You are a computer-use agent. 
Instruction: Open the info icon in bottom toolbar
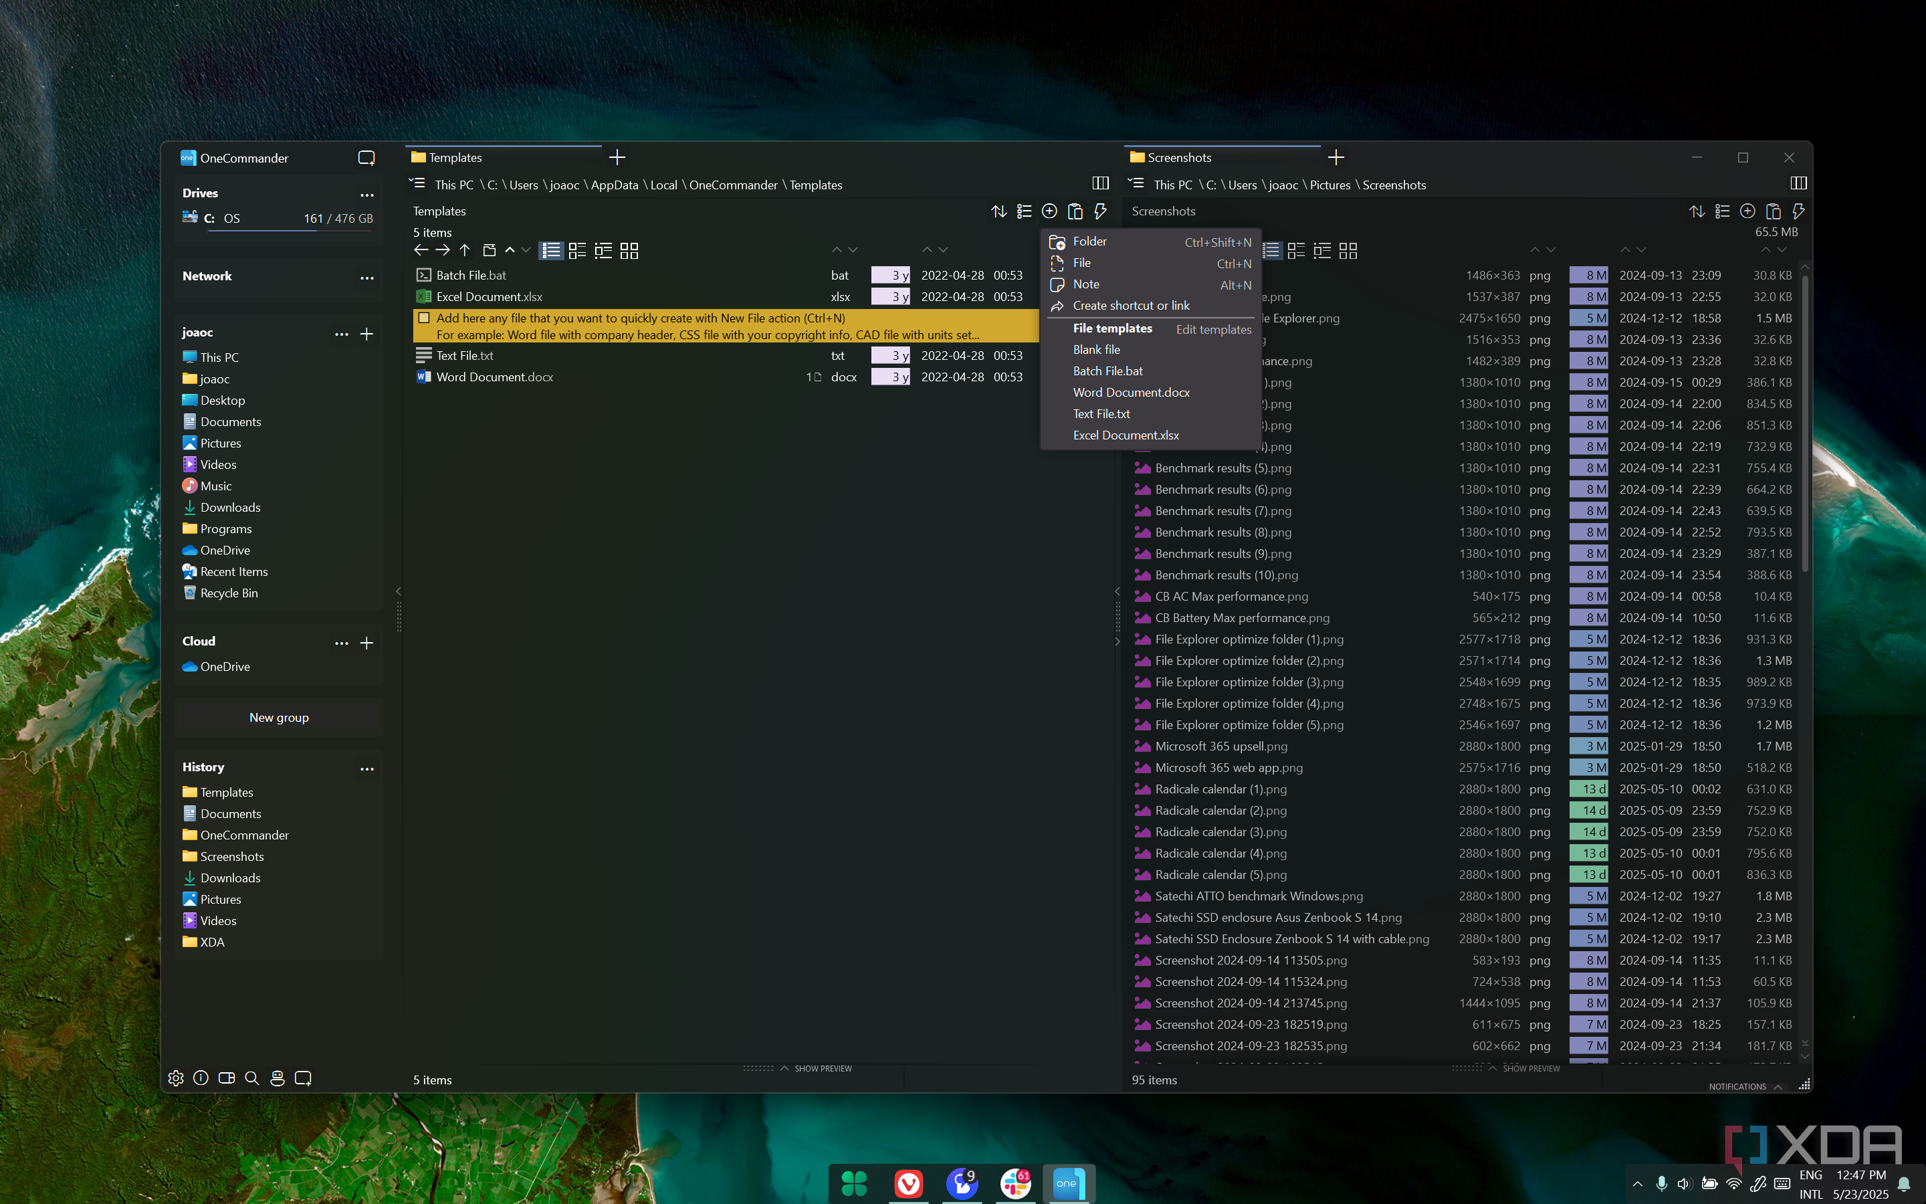coord(201,1078)
